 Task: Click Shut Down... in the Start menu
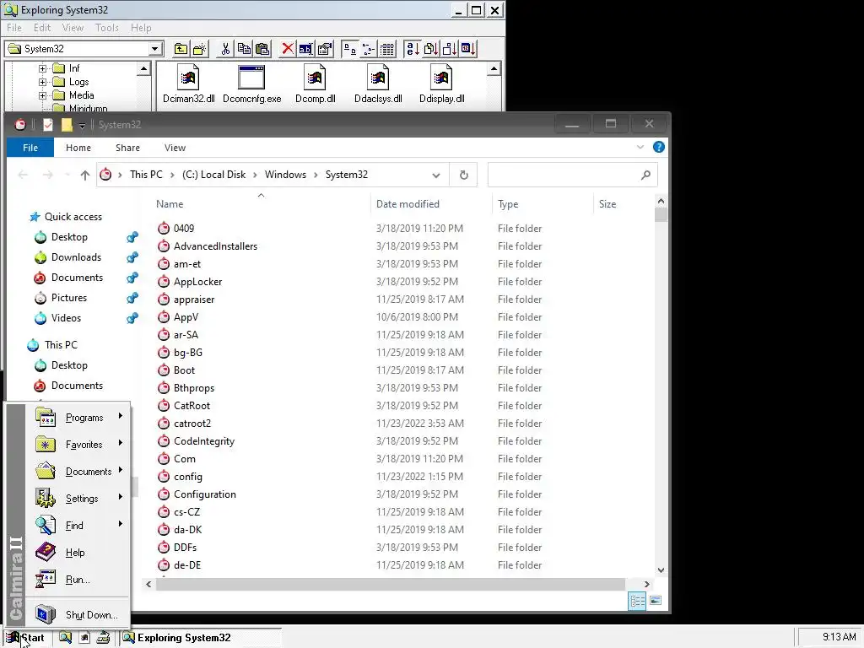pos(78,614)
